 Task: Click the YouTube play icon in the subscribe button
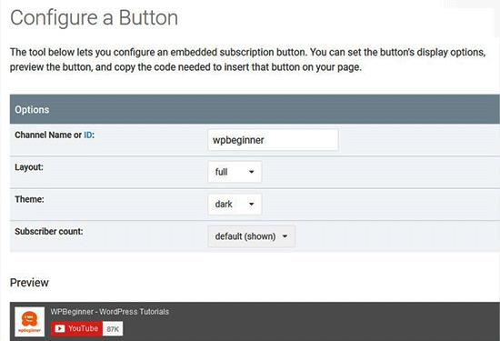[x=60, y=328]
